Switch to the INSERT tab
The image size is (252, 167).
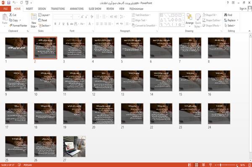coord(29,9)
